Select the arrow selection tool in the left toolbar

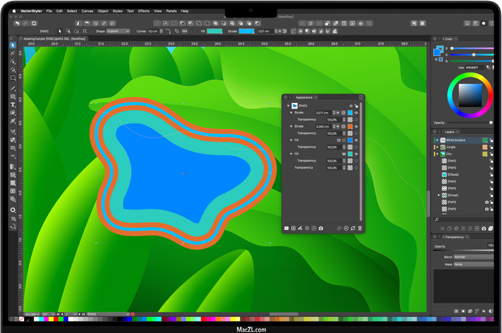[13, 45]
